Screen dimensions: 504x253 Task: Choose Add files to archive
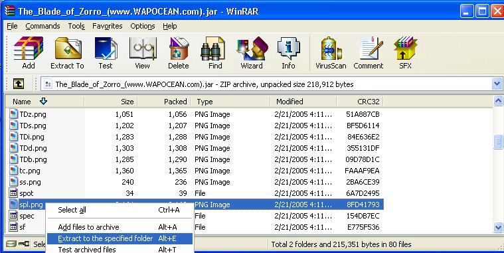click(x=120, y=227)
